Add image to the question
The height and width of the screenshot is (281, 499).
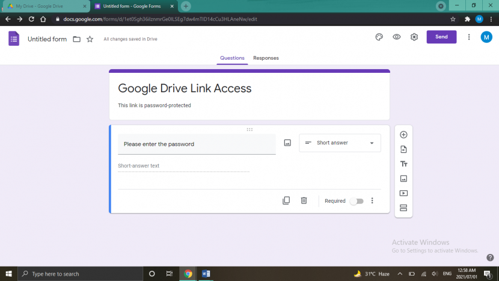pos(287,143)
